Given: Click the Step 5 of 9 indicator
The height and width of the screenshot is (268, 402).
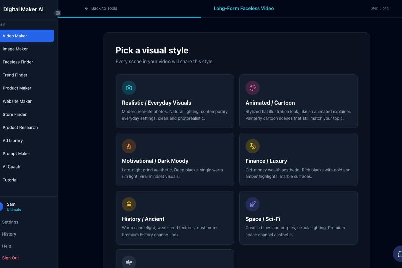Looking at the screenshot, I should tap(380, 8).
